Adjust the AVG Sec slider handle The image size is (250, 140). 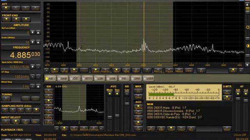(x=117, y=116)
